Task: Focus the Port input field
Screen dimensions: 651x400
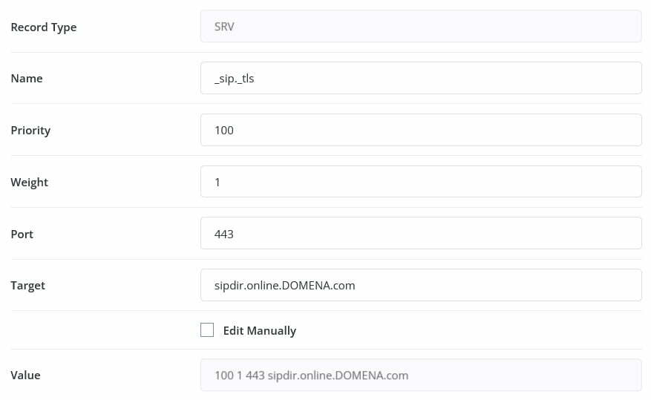Action: pos(420,234)
